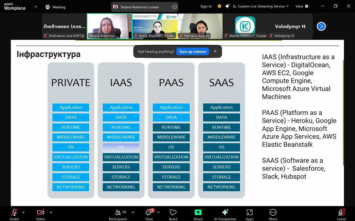Click the SAAS (Software as a service) paragraph

[294, 168]
